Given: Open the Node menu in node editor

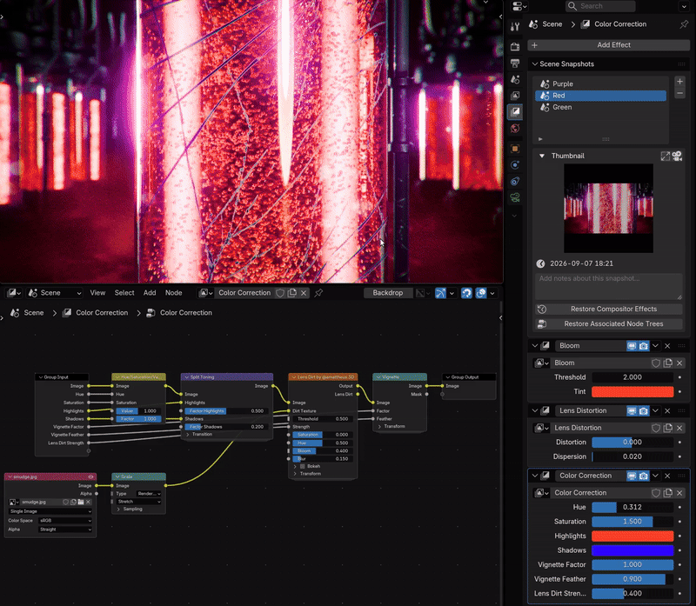Looking at the screenshot, I should click(173, 293).
